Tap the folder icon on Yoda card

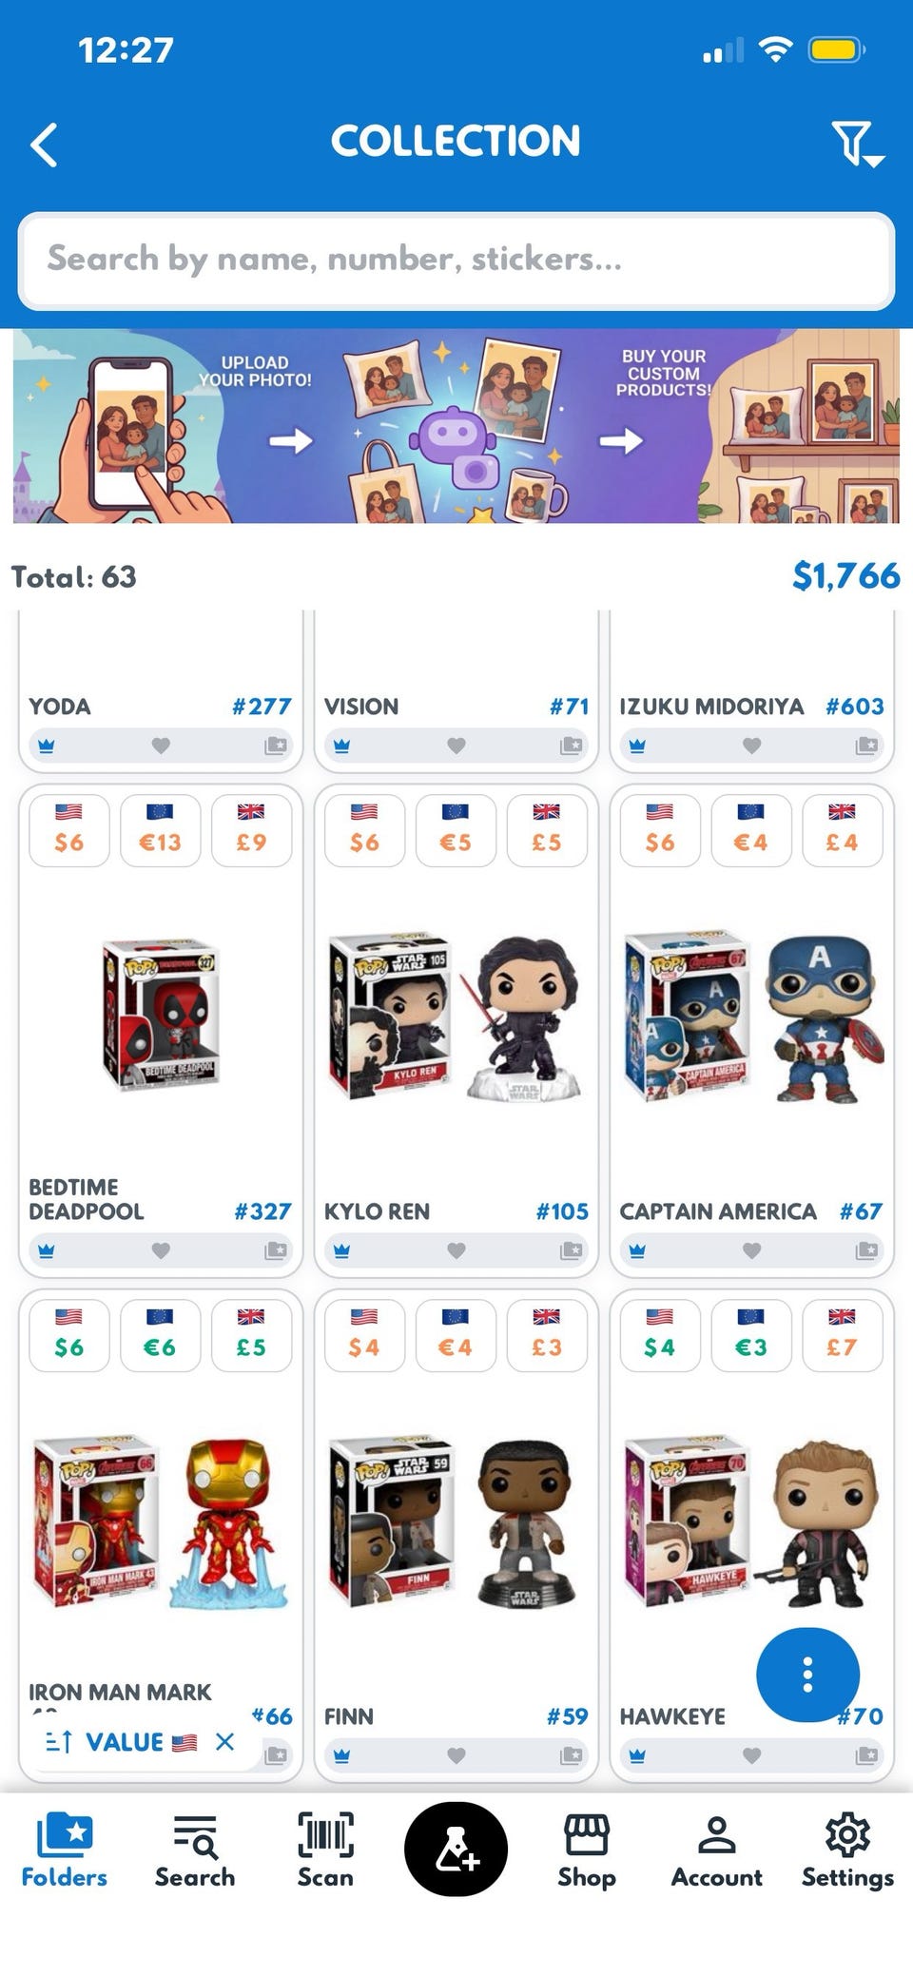pyautogui.click(x=275, y=746)
